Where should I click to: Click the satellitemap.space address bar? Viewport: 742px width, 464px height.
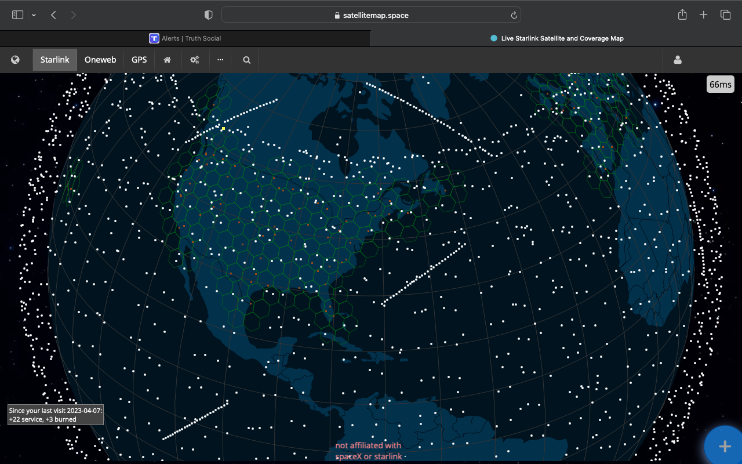(x=371, y=15)
